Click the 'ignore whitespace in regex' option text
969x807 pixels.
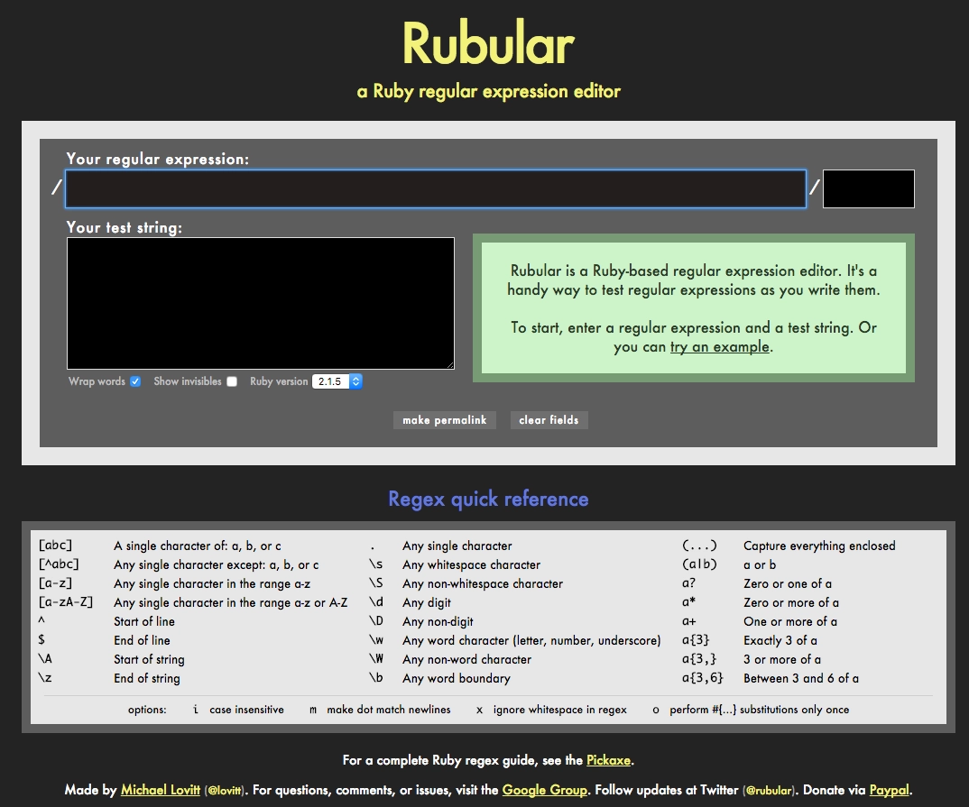coord(560,710)
